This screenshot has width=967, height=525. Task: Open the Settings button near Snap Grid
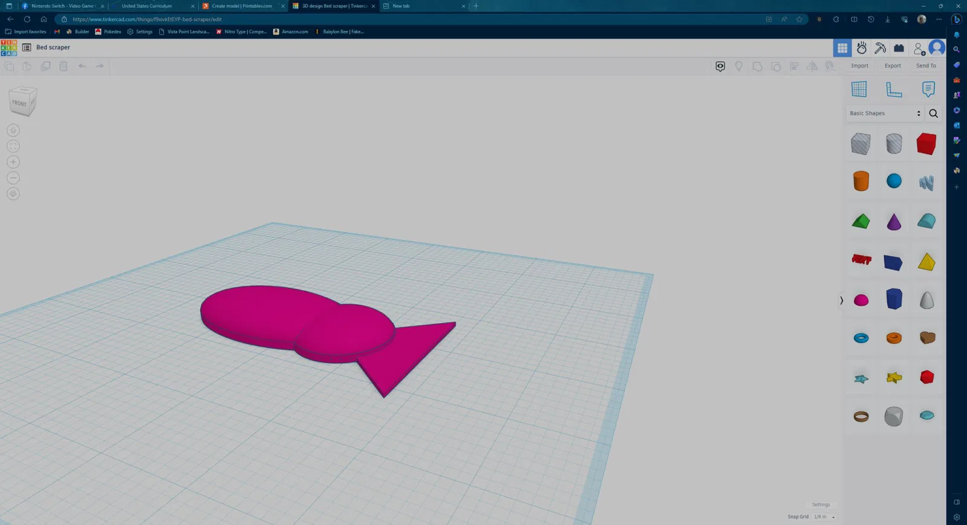pos(821,504)
